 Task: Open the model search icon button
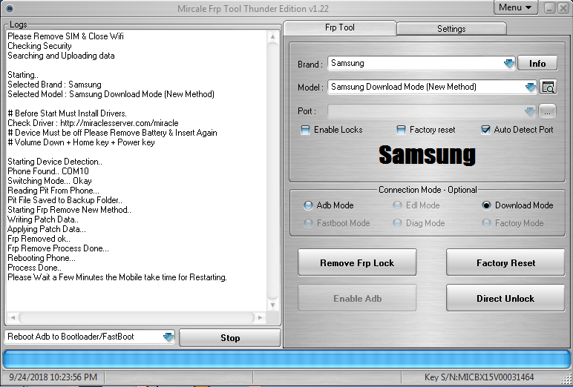coord(548,87)
